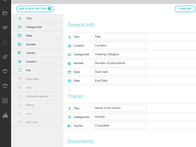Screen dimensions: 196x147
Task: Click the Number calculator icon in field palette
Action: coord(20,44)
